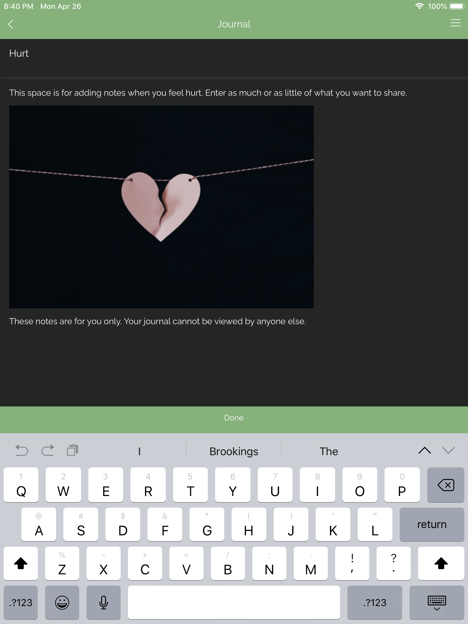Tap the T key
468x624 pixels.
(x=190, y=485)
